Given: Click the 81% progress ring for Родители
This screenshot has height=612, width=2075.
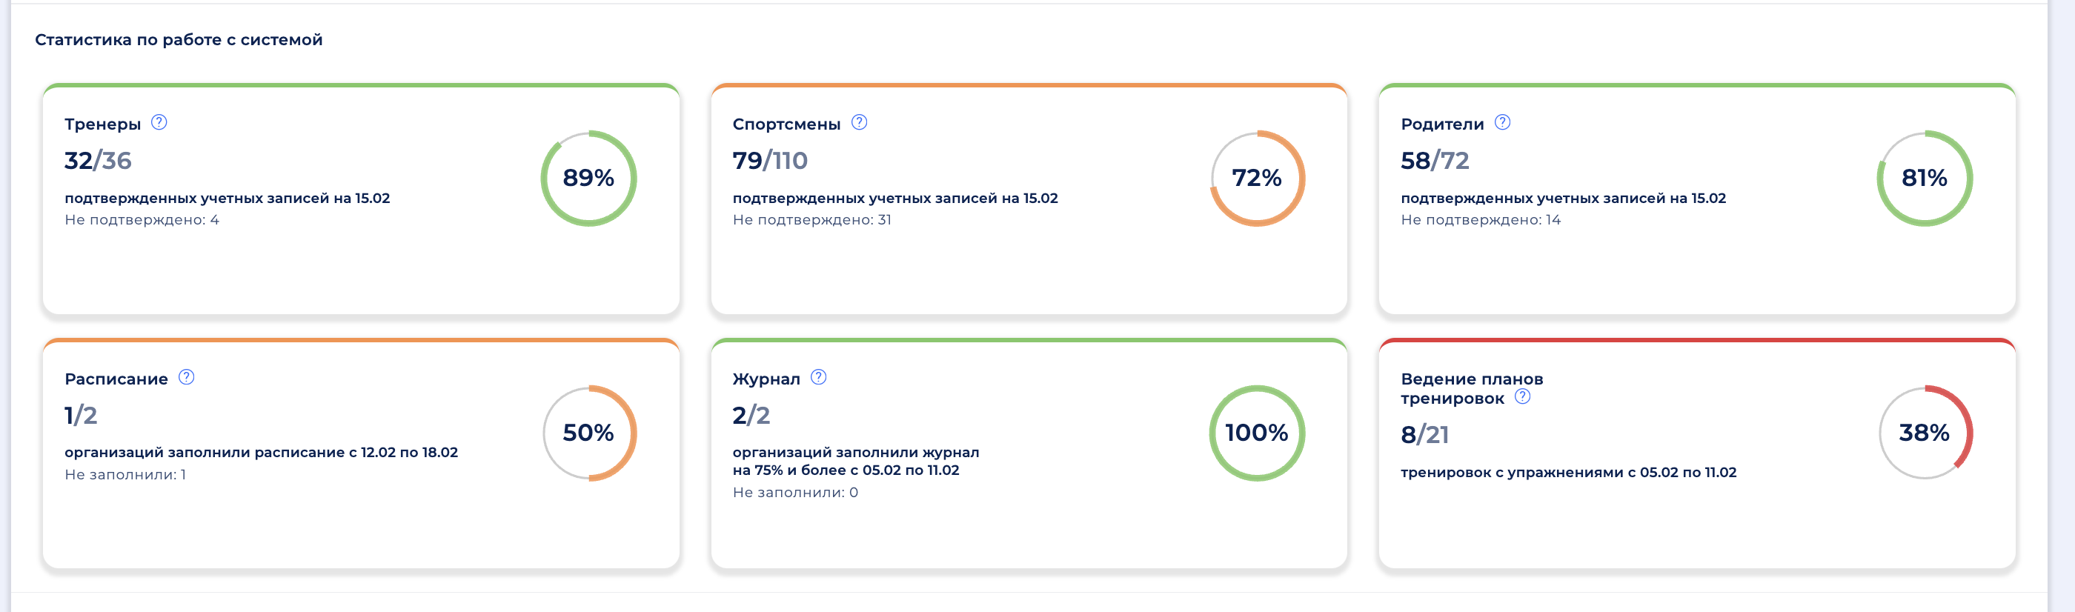Looking at the screenshot, I should coord(1925,178).
